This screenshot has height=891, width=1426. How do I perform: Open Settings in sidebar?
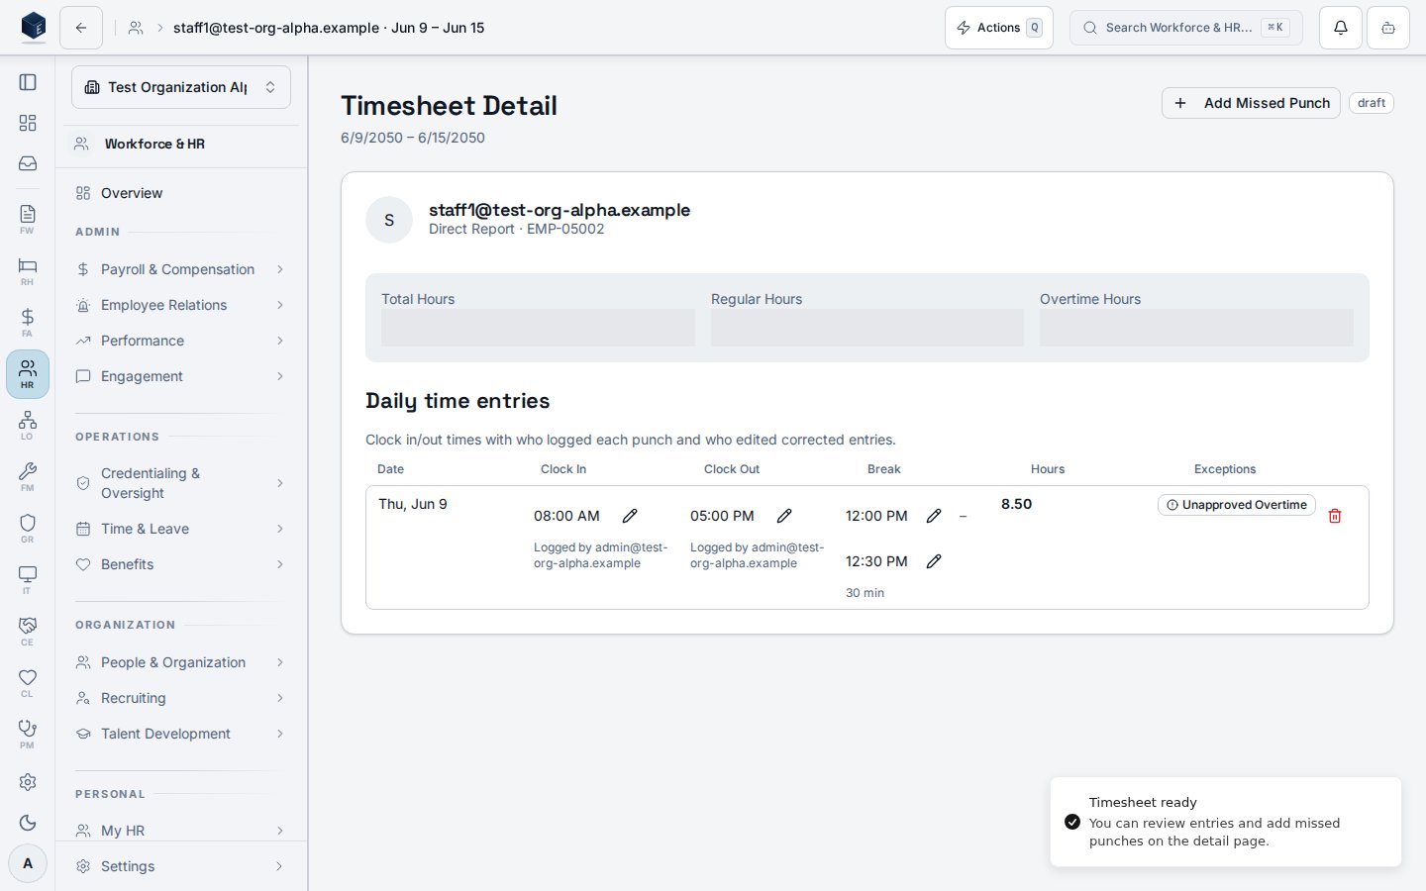coord(181,866)
